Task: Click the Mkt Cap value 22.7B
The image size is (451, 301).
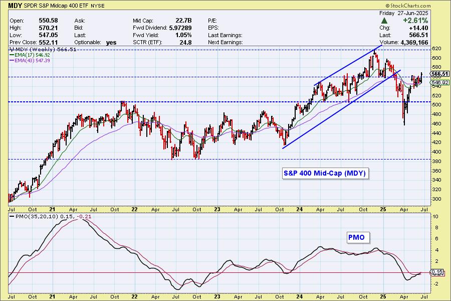Action: coord(183,21)
